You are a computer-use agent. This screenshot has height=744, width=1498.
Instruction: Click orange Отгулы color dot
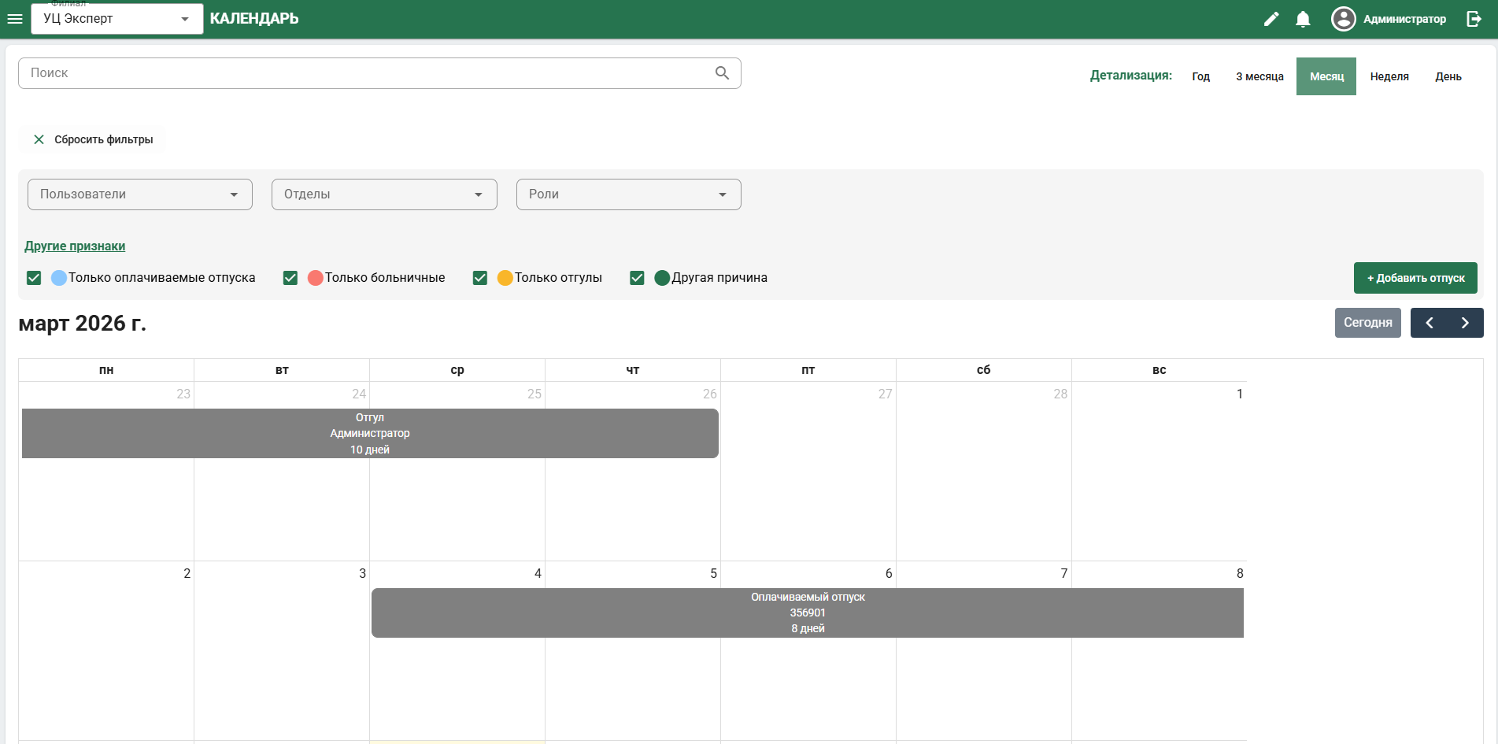pos(505,278)
